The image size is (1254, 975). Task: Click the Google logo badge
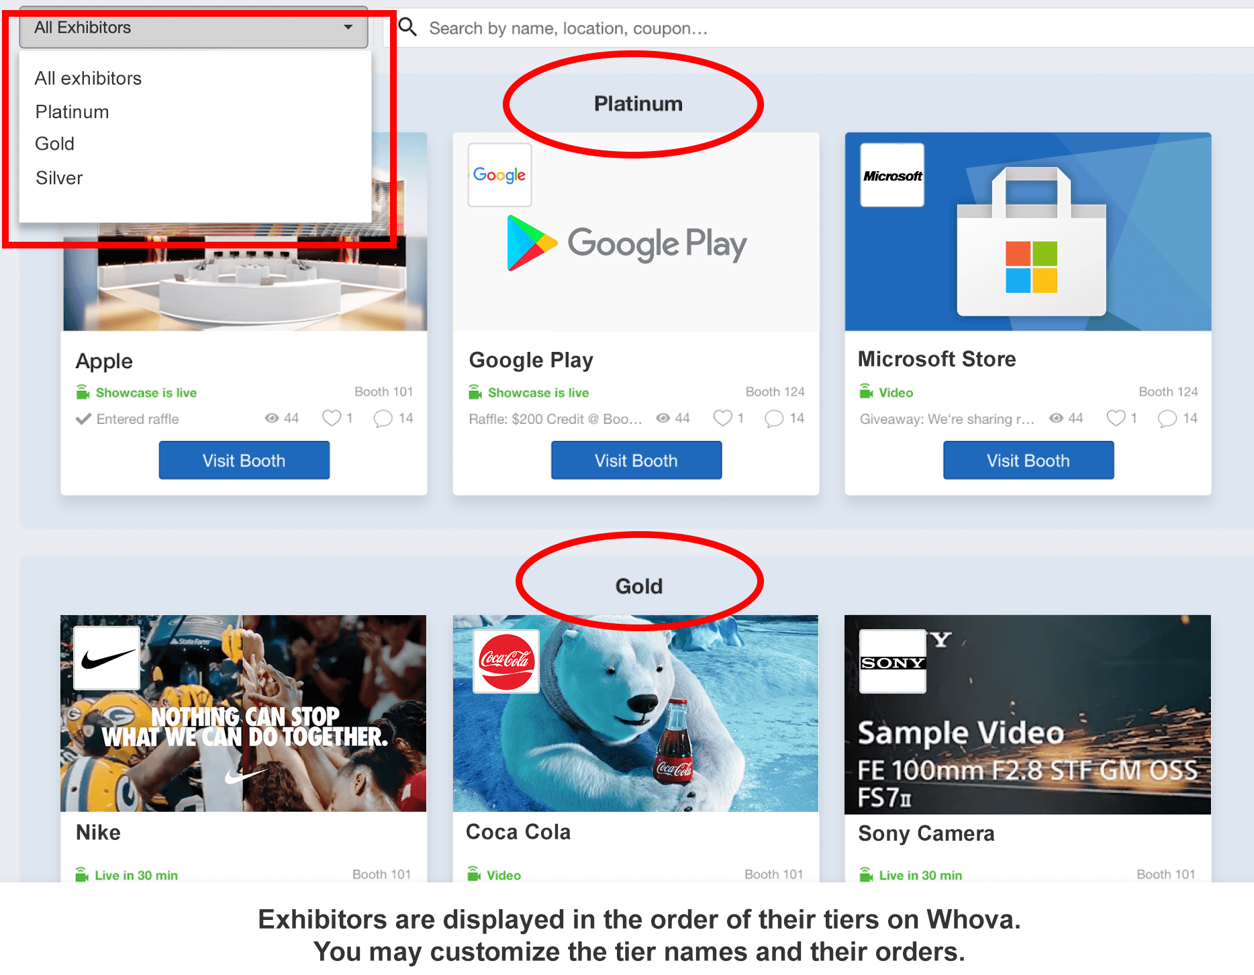pyautogui.click(x=499, y=175)
